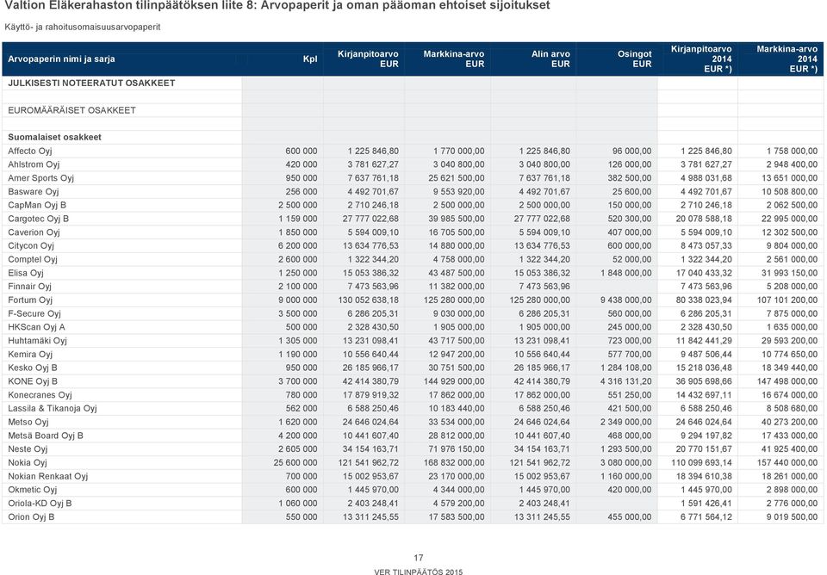Click the 'Oriola-KD Oyj B' row name
The image size is (827, 575).
[40, 504]
